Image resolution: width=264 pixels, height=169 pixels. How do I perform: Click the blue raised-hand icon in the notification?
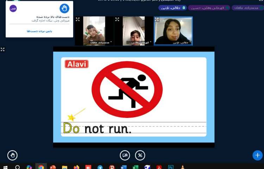click(x=64, y=8)
